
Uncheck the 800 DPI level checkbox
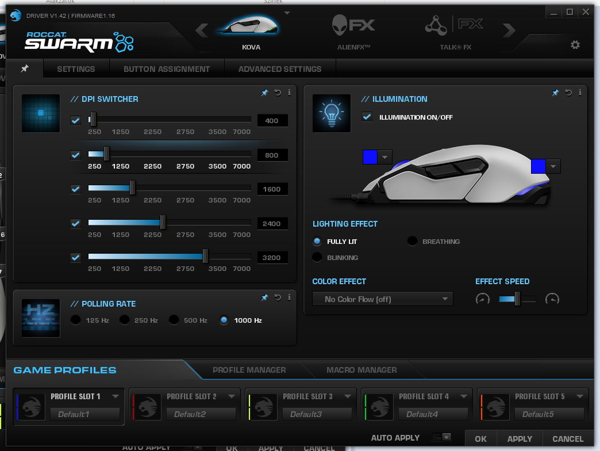tap(76, 155)
